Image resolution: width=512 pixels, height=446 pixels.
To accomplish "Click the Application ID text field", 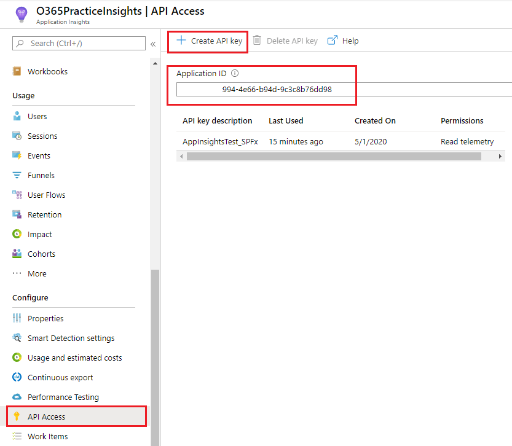I will 344,90.
